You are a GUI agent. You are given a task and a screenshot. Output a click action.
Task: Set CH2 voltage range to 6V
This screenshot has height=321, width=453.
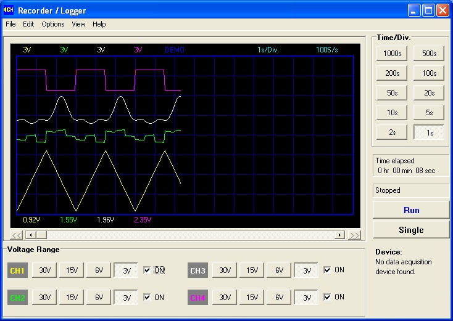pyautogui.click(x=99, y=298)
